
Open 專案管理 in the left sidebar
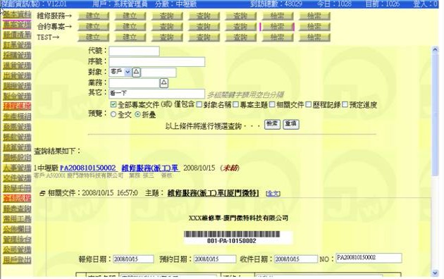pyautogui.click(x=17, y=25)
